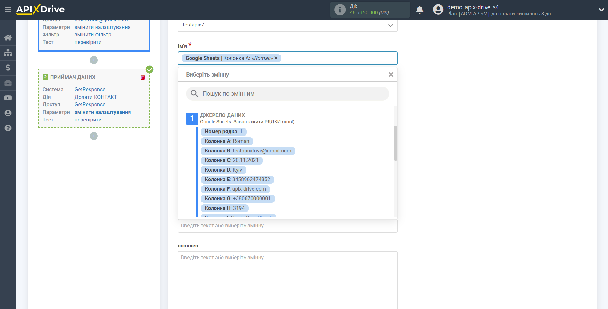Select variable Колонка E: 3458962474852
The image size is (608, 309).
coord(238,180)
